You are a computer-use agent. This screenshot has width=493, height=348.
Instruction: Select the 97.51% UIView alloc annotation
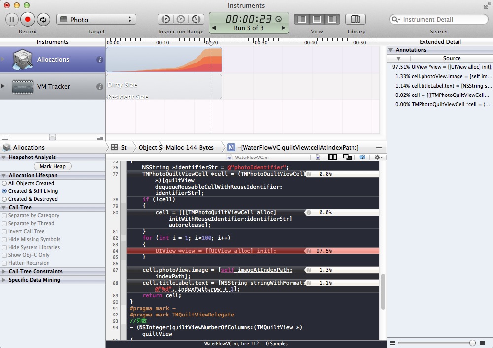(x=440, y=67)
